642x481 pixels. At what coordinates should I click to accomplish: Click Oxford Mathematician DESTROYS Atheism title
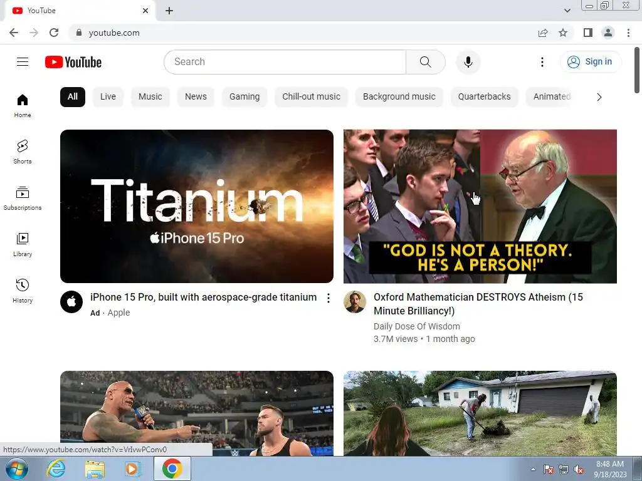(x=478, y=304)
